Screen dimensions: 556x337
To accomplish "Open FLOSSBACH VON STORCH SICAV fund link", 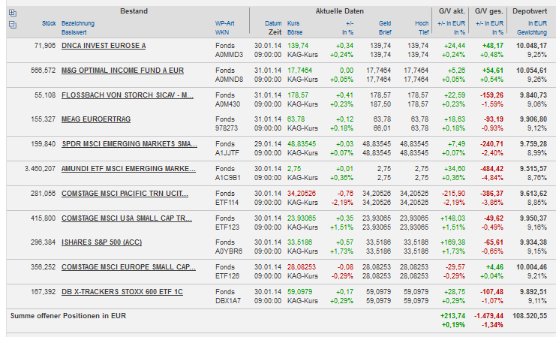I will [x=128, y=95].
